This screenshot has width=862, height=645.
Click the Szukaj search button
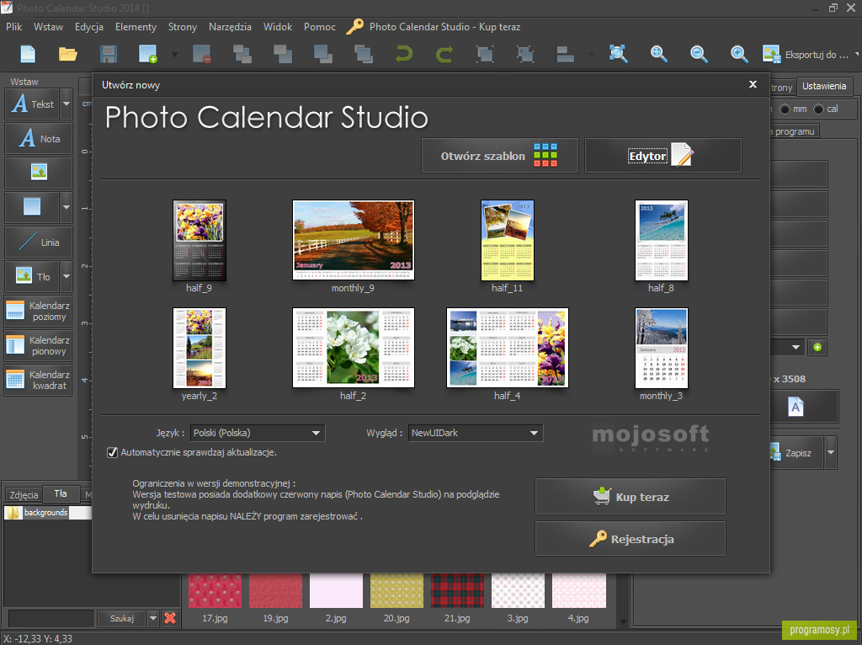tap(121, 618)
